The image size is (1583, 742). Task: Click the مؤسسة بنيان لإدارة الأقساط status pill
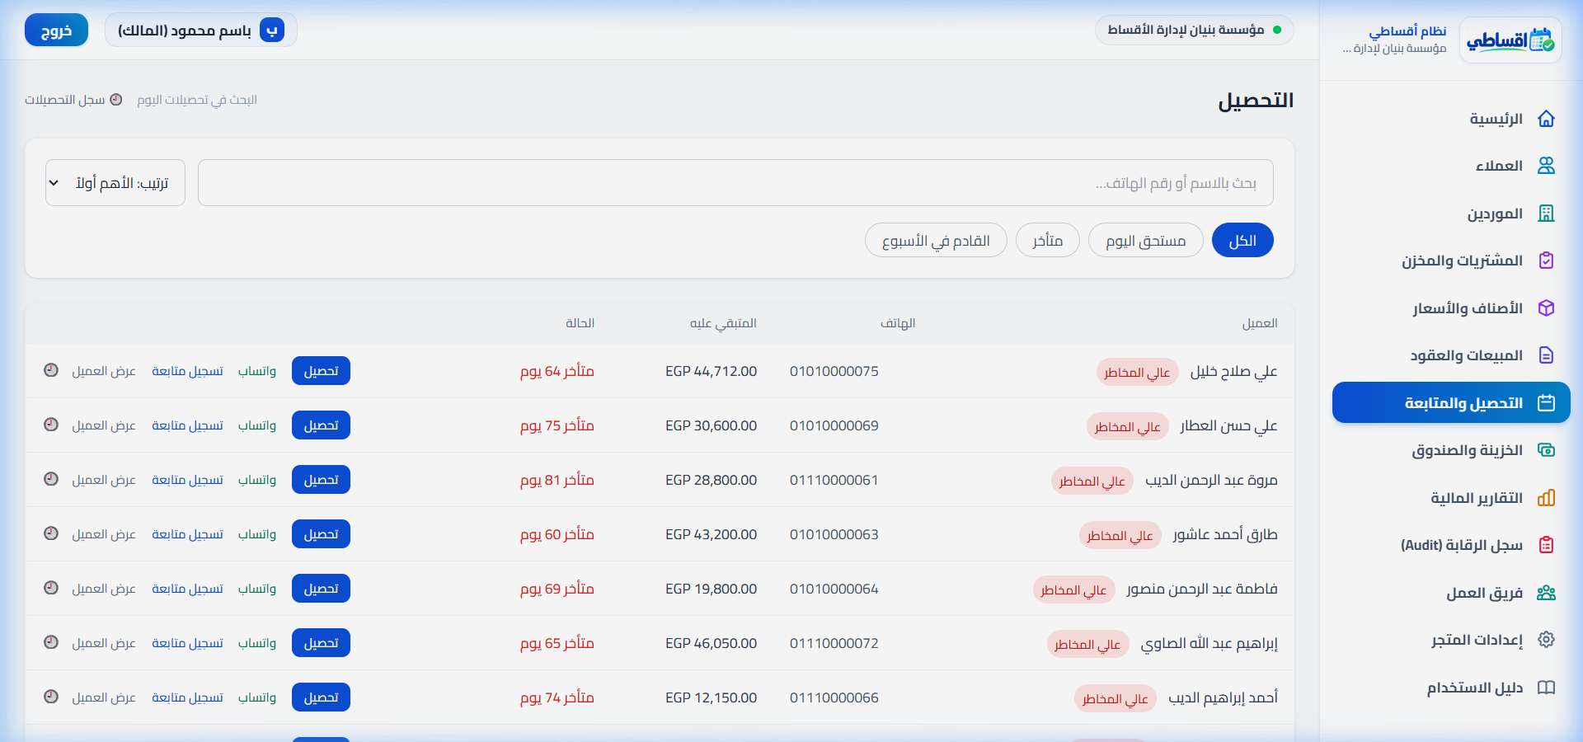pos(1195,30)
